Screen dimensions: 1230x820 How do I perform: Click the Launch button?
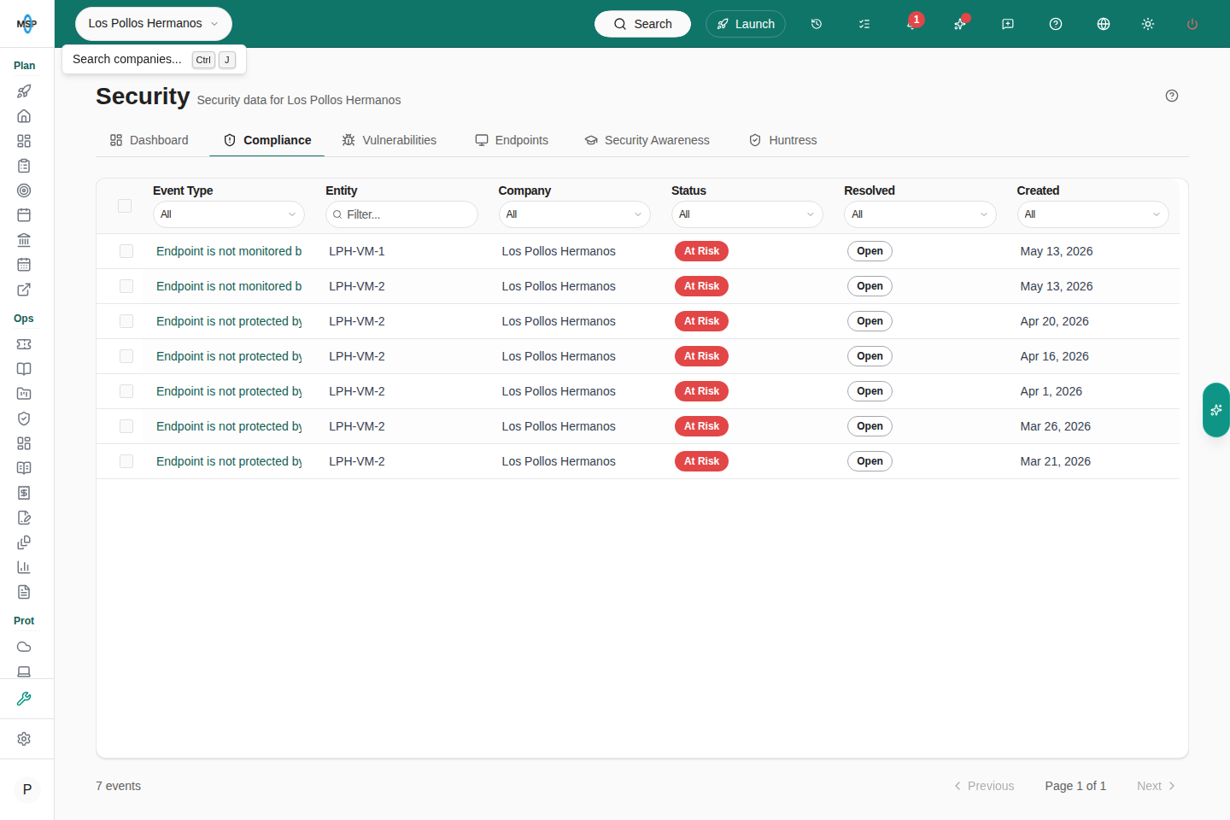coord(746,24)
